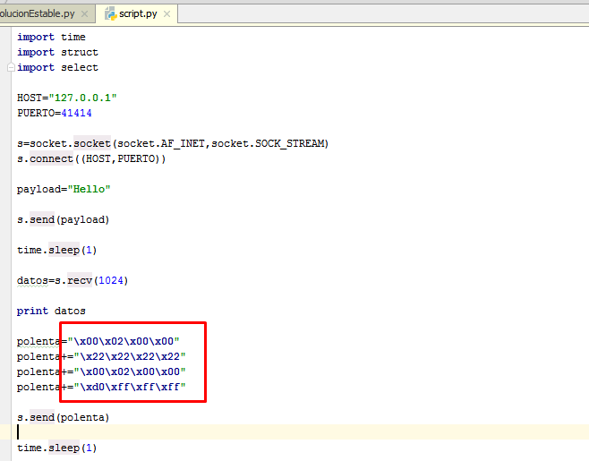Click the "\xd0\xff\xff\xff" polenta string
589x461 pixels.
[132, 387]
